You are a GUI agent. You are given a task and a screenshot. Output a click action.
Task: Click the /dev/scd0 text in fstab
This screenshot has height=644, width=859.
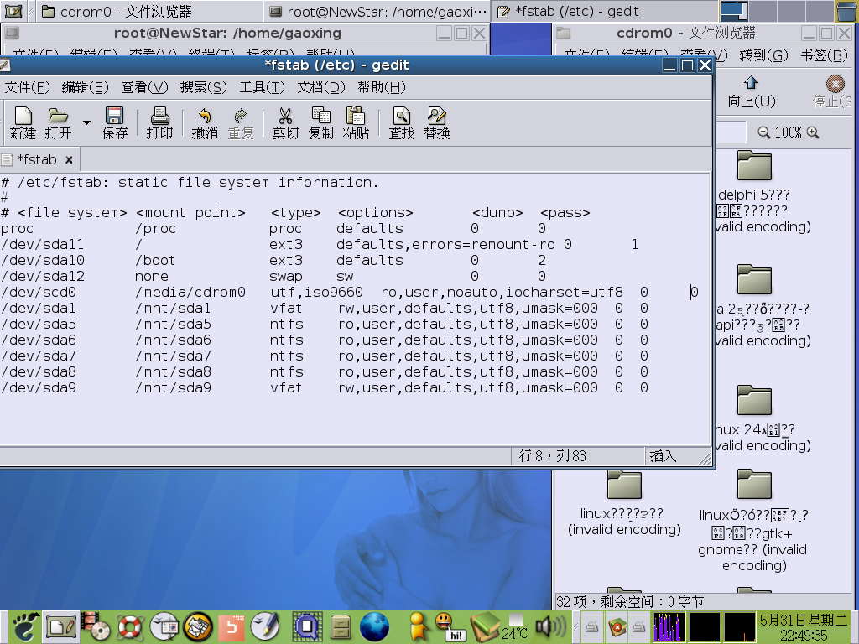[x=39, y=293]
